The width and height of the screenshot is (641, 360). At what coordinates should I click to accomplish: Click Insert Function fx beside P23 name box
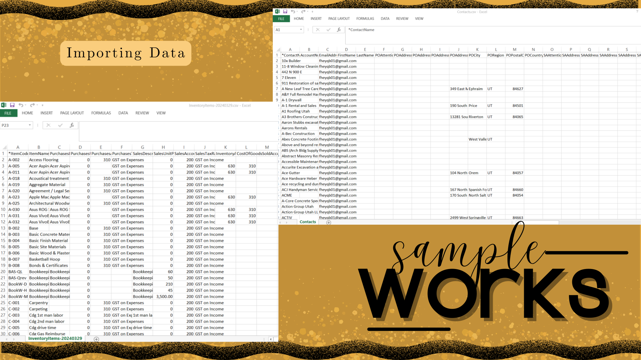[71, 125]
